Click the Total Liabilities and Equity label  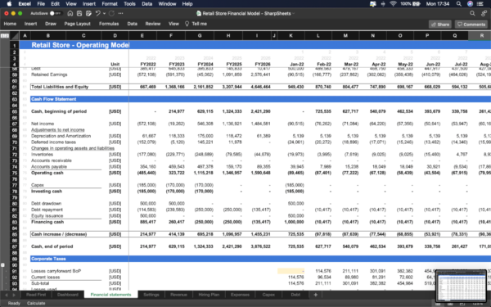[60, 87]
